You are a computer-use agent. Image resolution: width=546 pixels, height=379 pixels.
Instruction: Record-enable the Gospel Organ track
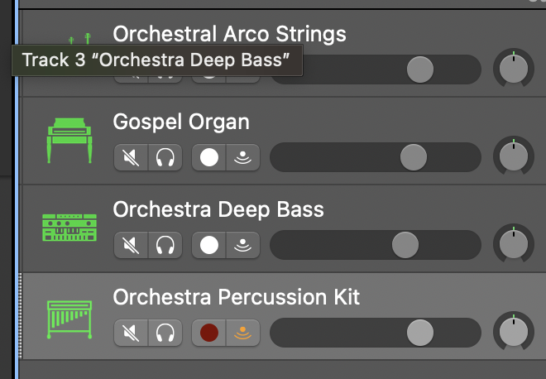coord(209,157)
